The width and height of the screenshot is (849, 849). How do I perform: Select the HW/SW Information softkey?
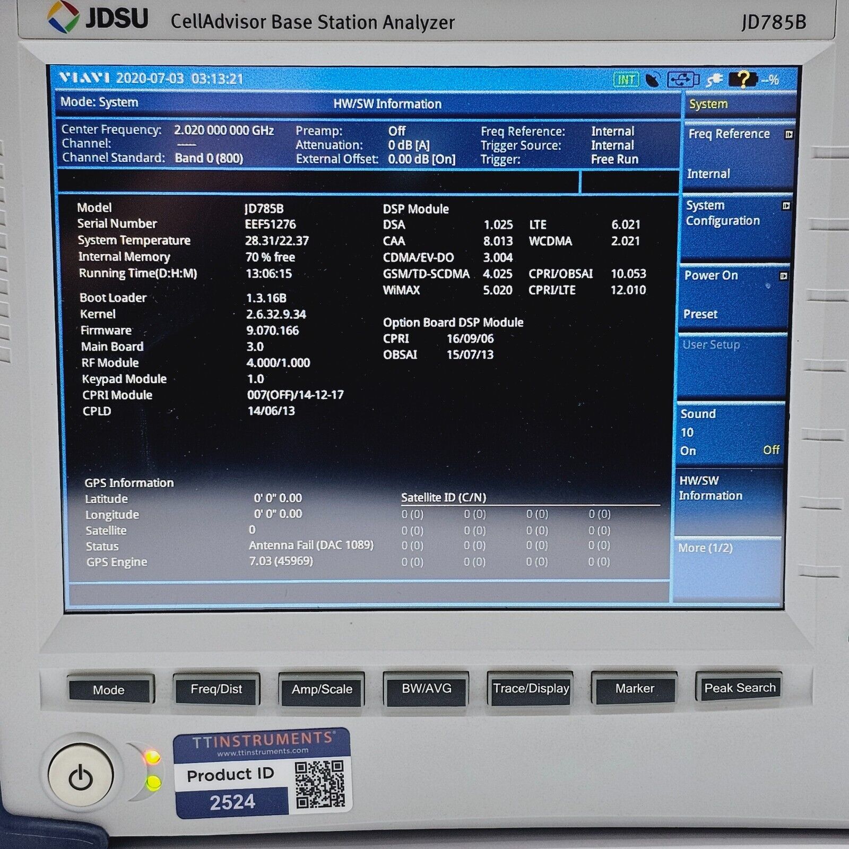(x=728, y=489)
